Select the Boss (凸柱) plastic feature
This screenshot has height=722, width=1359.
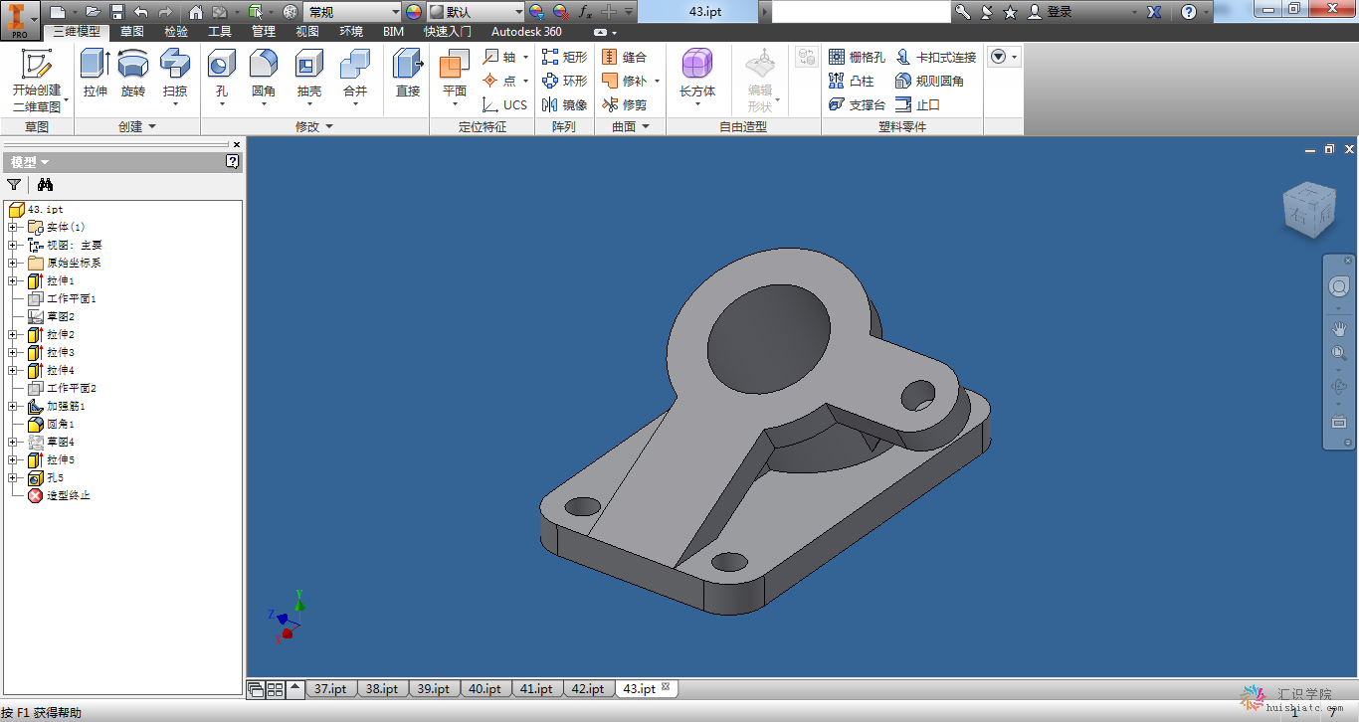(x=852, y=81)
